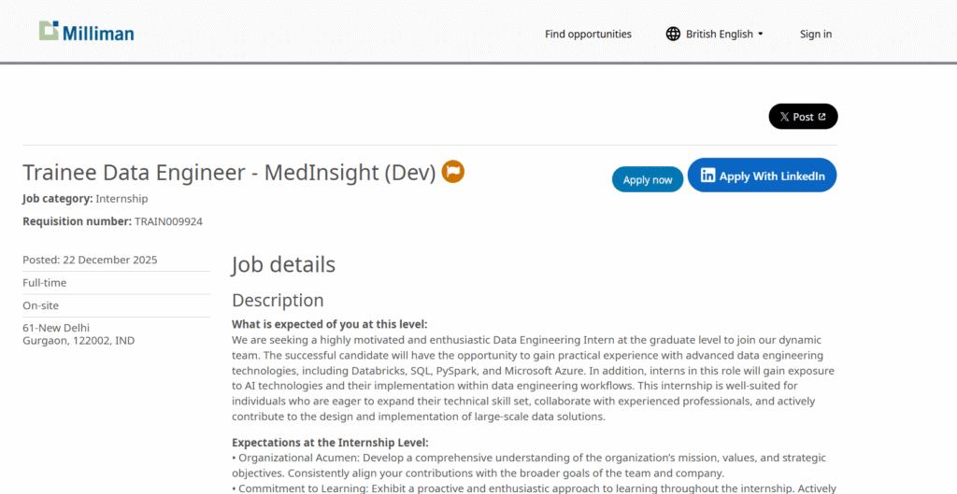
Task: Click the Job details heading
Action: tap(283, 264)
